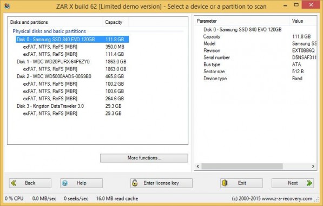The image size is (323, 206).
Task: Click the blue Help question icon
Action: [x=65, y=183]
